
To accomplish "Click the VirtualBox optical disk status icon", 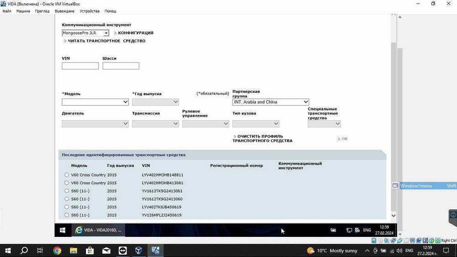I will tap(380, 241).
